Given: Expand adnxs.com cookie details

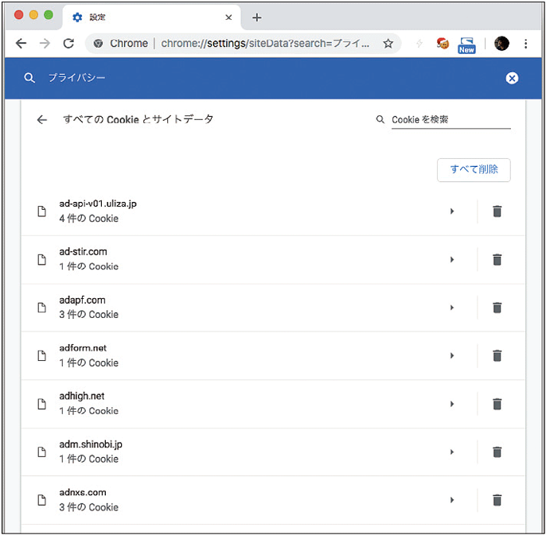Looking at the screenshot, I should (x=452, y=500).
